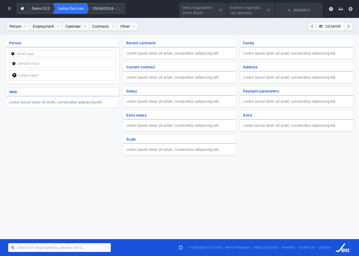Open the help question mark icon
Screen dimensions: 359x256
331,9
